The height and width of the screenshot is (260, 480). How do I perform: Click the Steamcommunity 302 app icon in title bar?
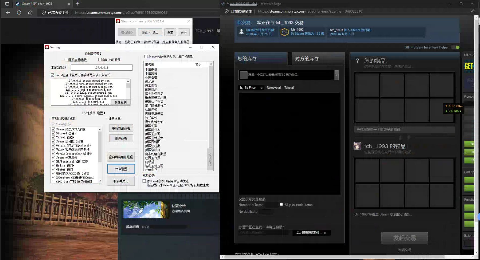(x=118, y=21)
